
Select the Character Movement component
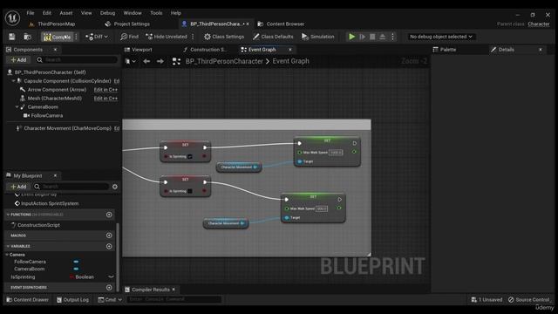tap(67, 128)
